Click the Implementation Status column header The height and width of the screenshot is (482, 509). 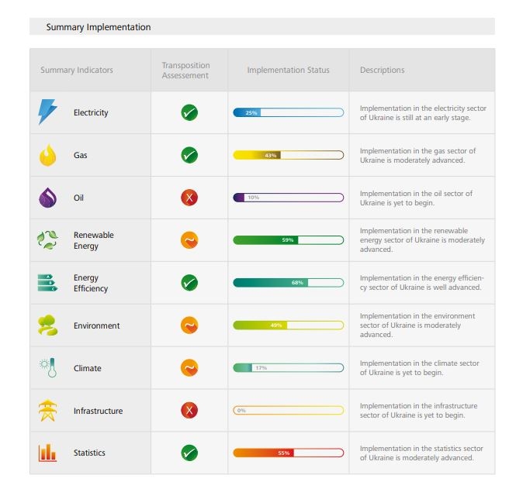click(x=288, y=71)
